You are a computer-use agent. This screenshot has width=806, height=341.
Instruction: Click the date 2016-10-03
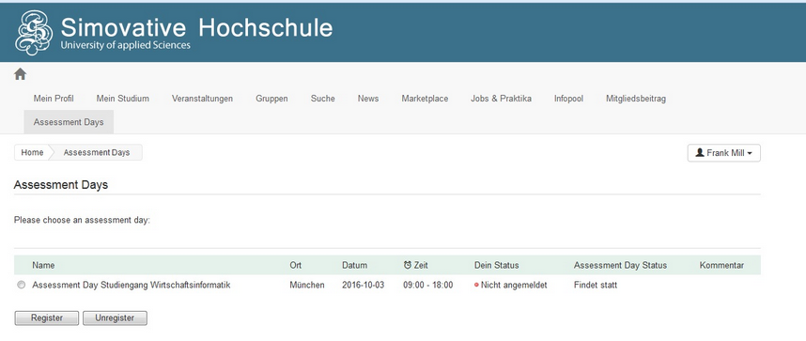363,285
